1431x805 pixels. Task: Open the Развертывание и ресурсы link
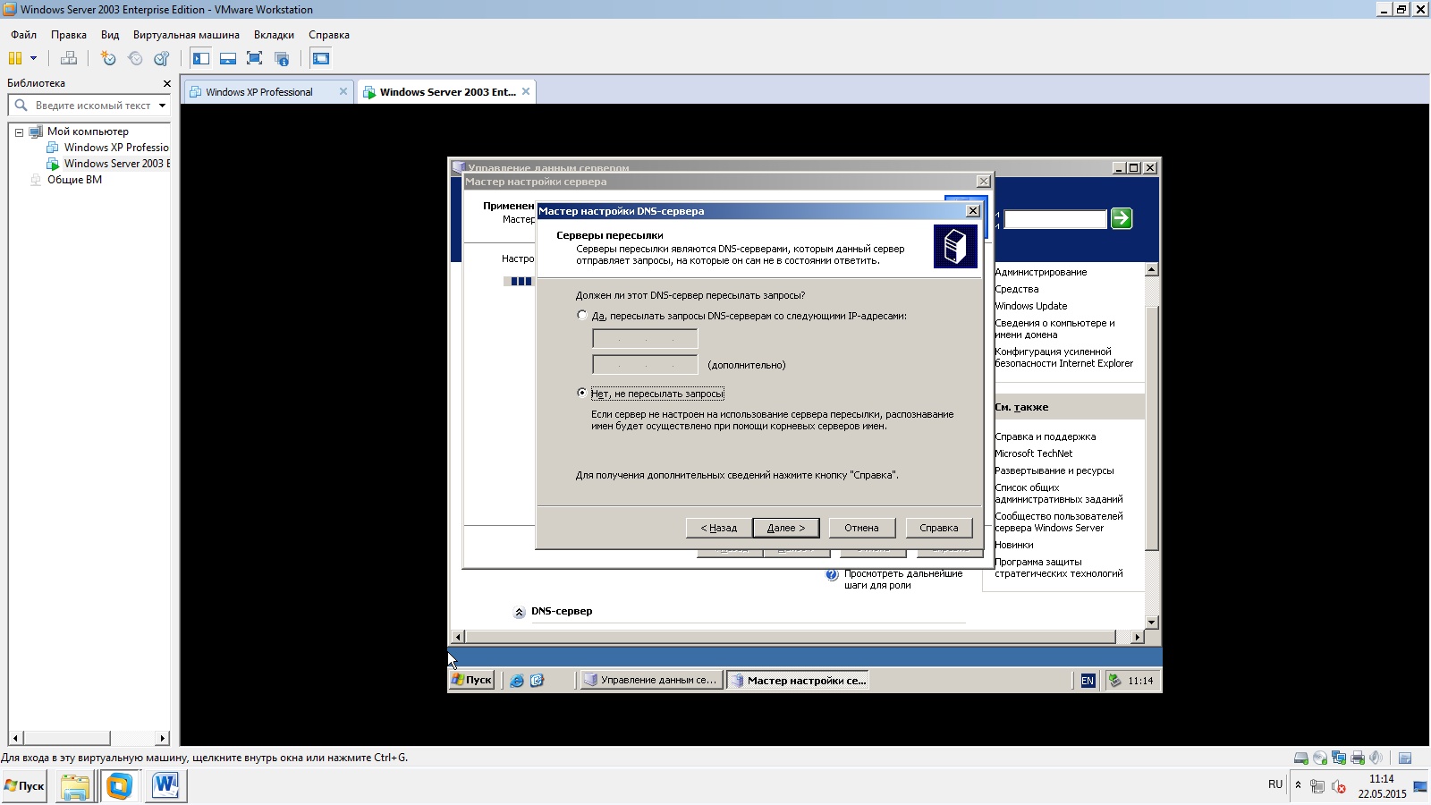(1054, 470)
